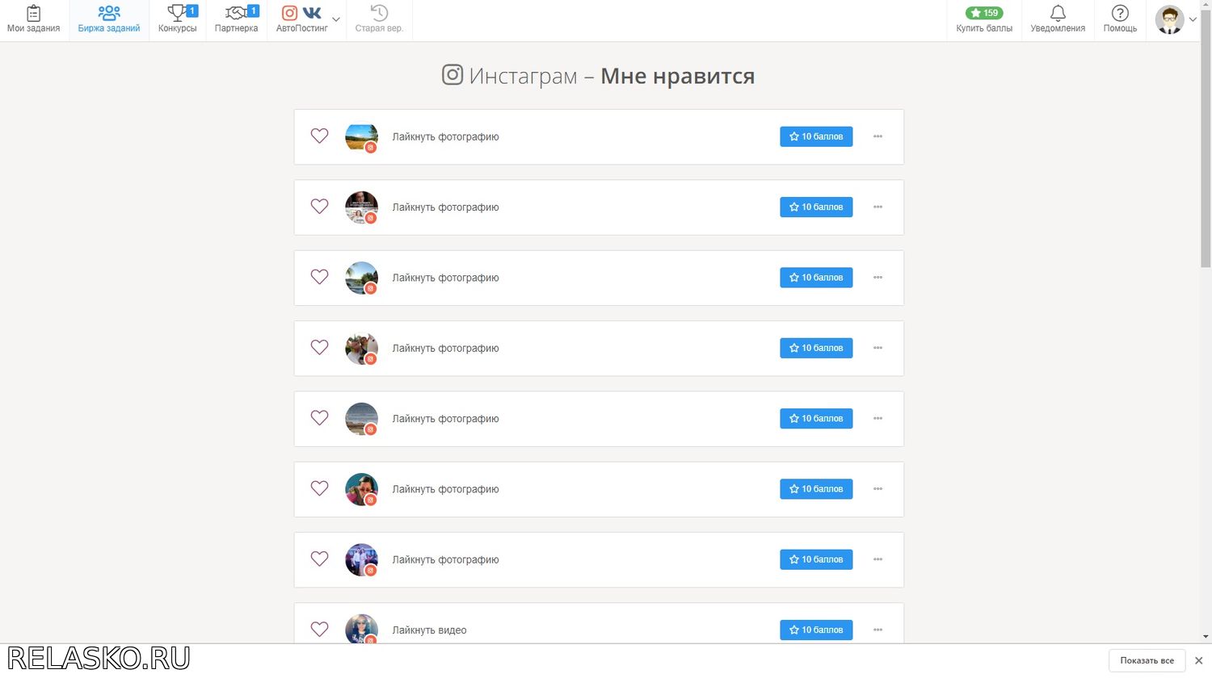The height and width of the screenshot is (678, 1212).
Task: Click the Показать все button
Action: (1147, 660)
